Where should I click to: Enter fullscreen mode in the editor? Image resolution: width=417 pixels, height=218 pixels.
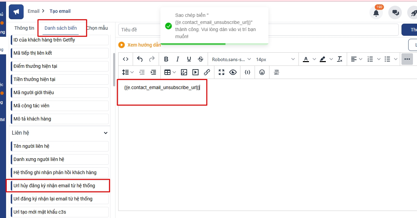pyautogui.click(x=221, y=72)
